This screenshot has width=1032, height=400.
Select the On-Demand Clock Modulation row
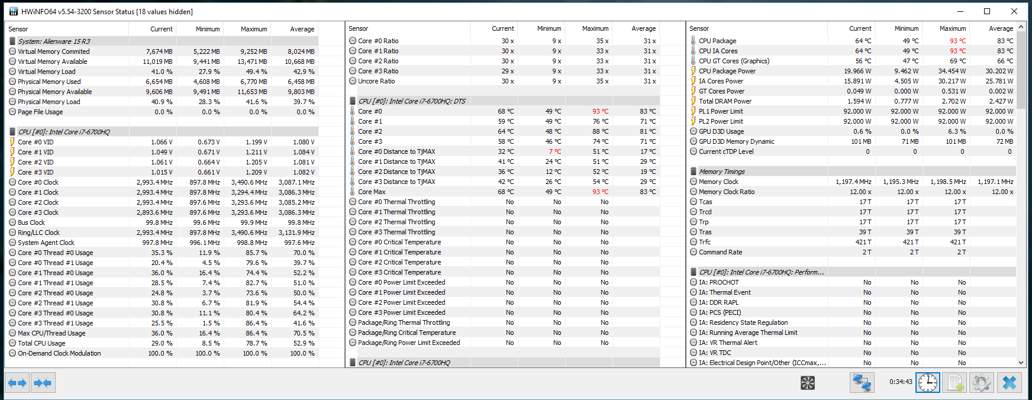click(x=162, y=353)
